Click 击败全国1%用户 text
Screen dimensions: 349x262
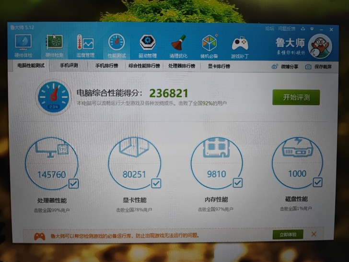click(296, 209)
